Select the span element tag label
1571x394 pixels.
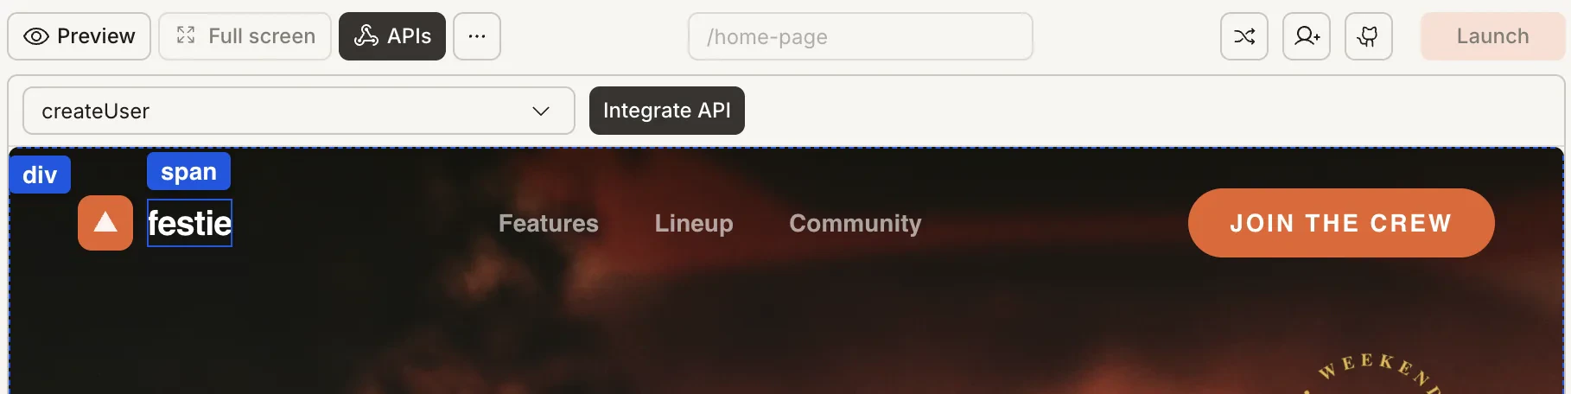pos(188,171)
